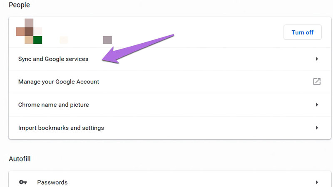Open Import bookmarks and settings
The image size is (333, 187).
[61, 128]
